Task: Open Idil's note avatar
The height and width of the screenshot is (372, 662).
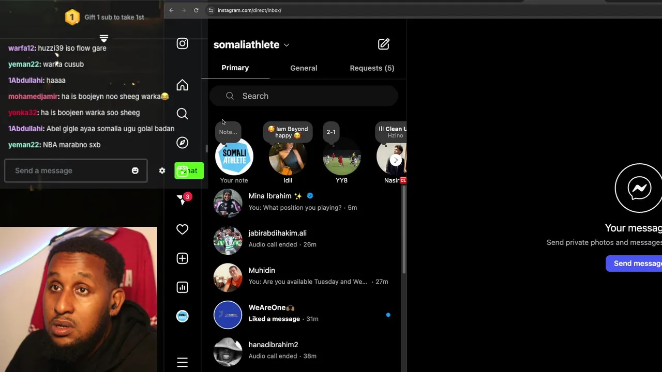Action: (288, 157)
